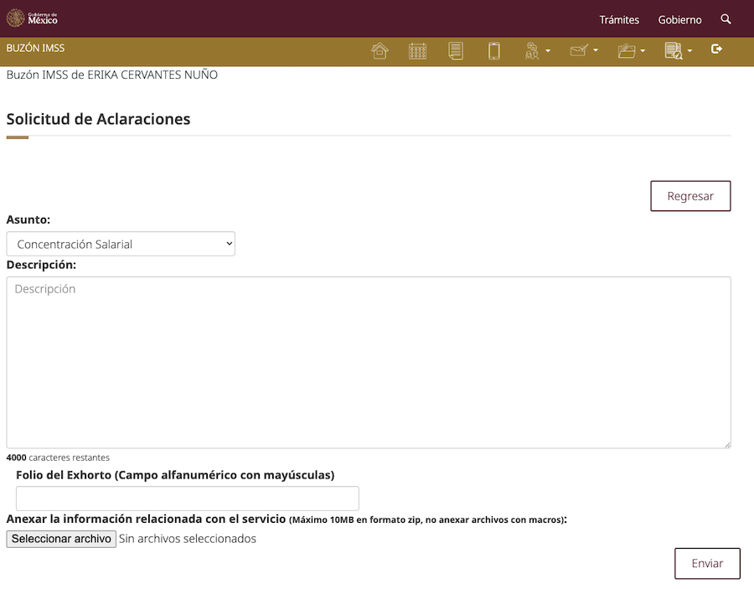The width and height of the screenshot is (754, 589).
Task: Click the search magnifier in header
Action: 726,19
